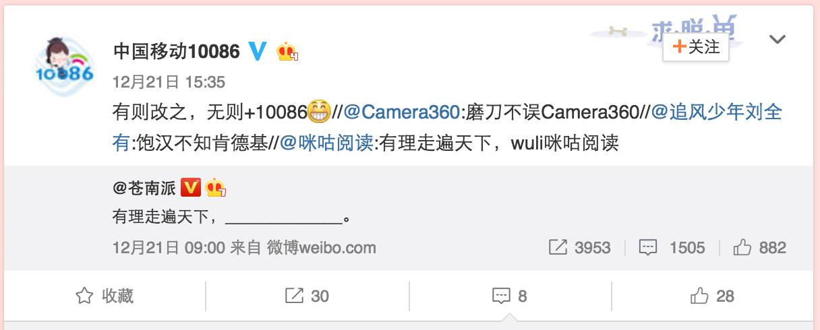This screenshot has width=820, height=330.
Task: Expand the post options chevron menu
Action: [778, 40]
